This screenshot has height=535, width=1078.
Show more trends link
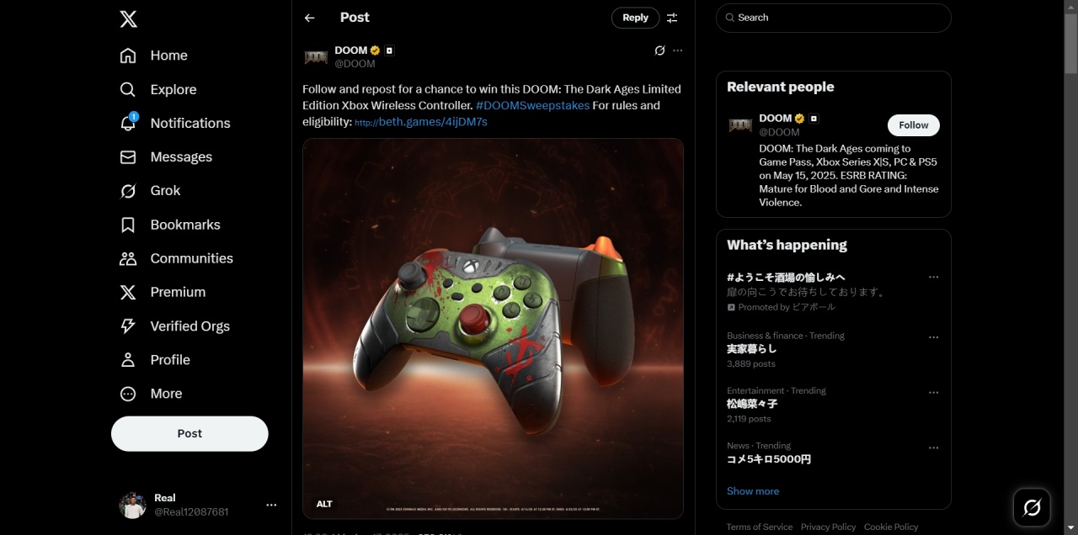click(753, 491)
